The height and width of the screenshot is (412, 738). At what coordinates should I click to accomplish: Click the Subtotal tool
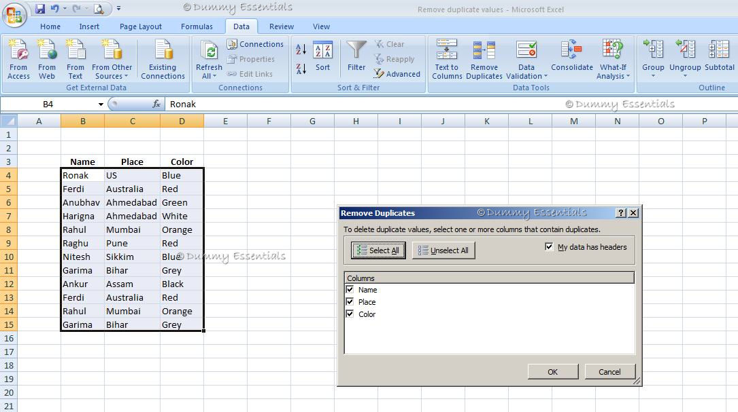pyautogui.click(x=719, y=56)
